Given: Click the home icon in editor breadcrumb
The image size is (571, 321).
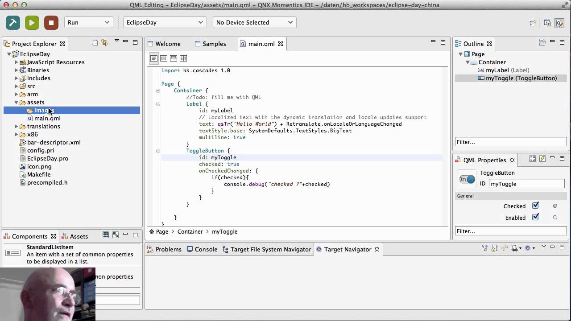Looking at the screenshot, I should click(x=152, y=231).
